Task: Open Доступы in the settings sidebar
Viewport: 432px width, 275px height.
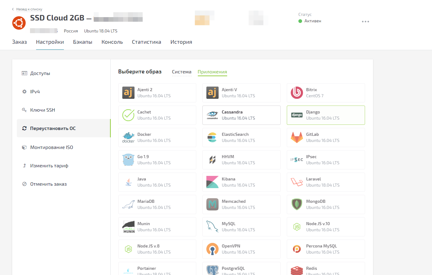Action: pos(64,73)
